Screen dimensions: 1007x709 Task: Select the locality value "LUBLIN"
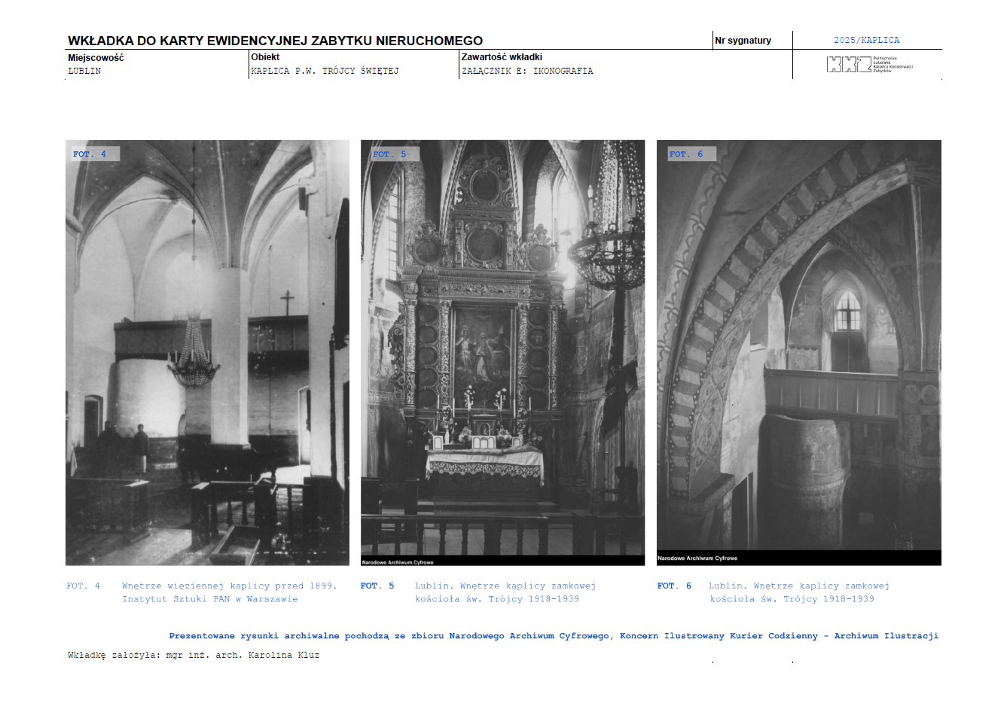tap(84, 71)
